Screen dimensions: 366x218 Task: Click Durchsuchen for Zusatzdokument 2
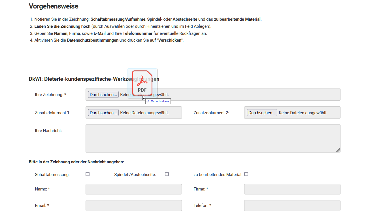[x=262, y=112]
